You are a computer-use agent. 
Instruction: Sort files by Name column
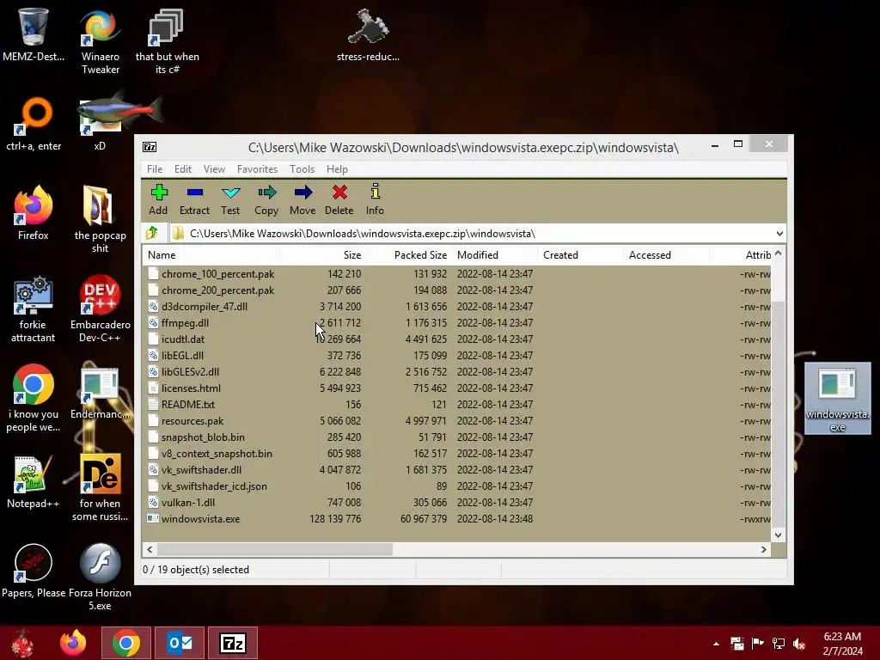coord(211,254)
